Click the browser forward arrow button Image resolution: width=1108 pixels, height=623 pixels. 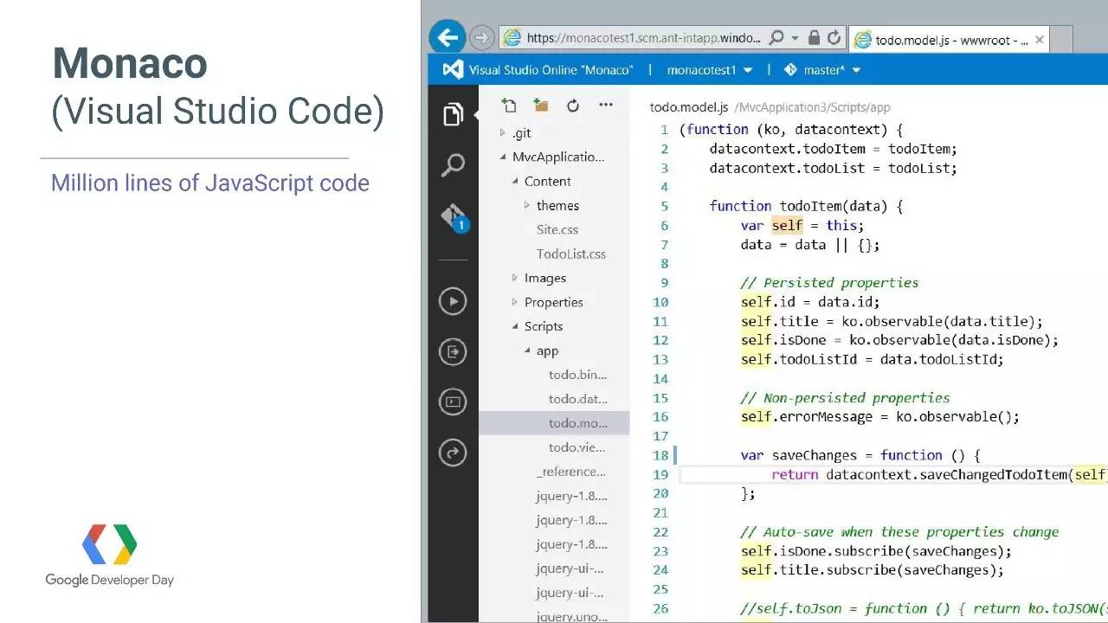pyautogui.click(x=482, y=37)
